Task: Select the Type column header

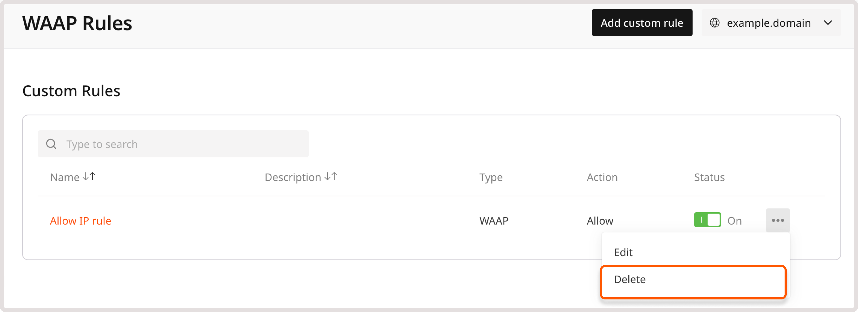Action: coord(491,177)
